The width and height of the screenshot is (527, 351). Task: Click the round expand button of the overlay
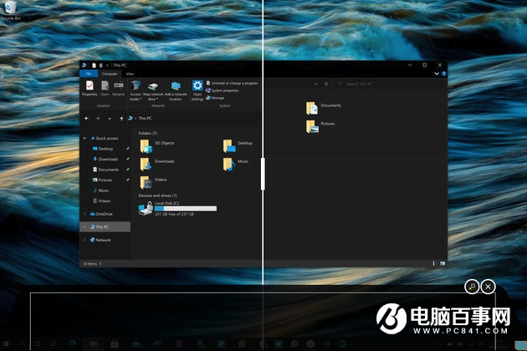tap(472, 287)
